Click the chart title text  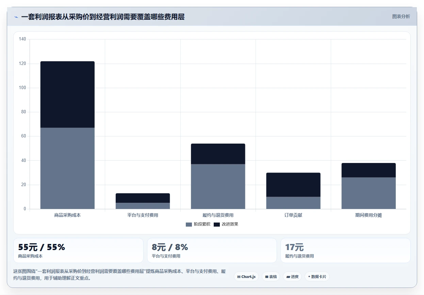click(x=103, y=17)
